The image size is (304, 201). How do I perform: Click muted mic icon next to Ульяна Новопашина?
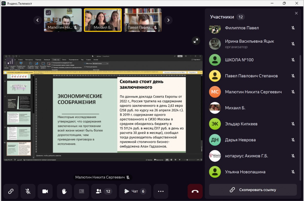(293, 172)
